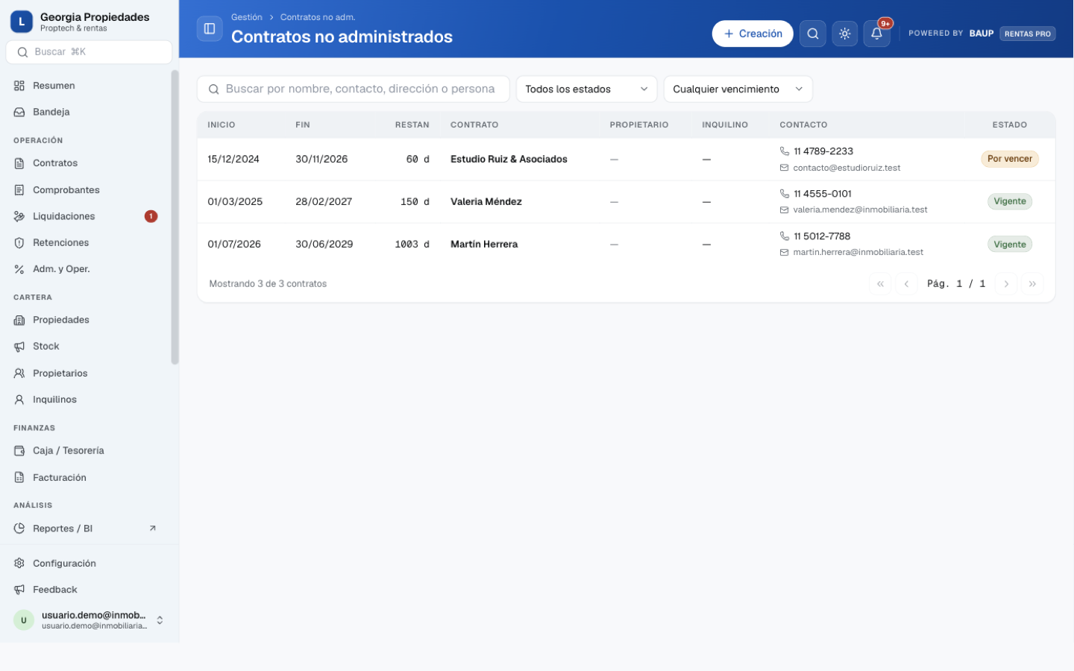Screen dimensions: 1074x671
Task: Click the Creación button
Action: [x=753, y=34]
